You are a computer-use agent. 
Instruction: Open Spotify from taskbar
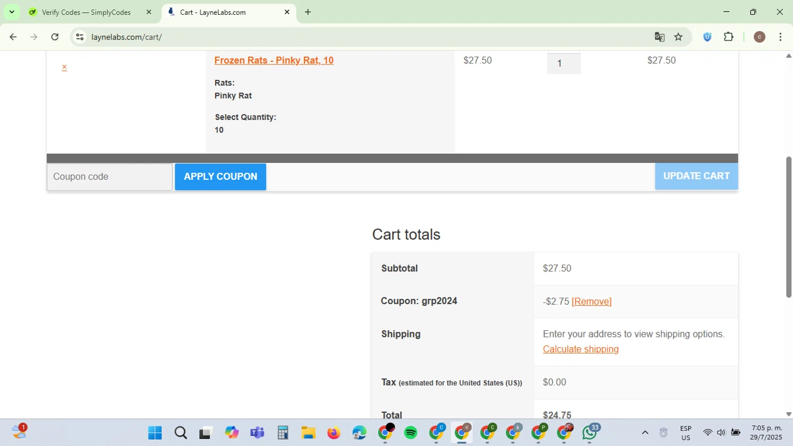(411, 433)
